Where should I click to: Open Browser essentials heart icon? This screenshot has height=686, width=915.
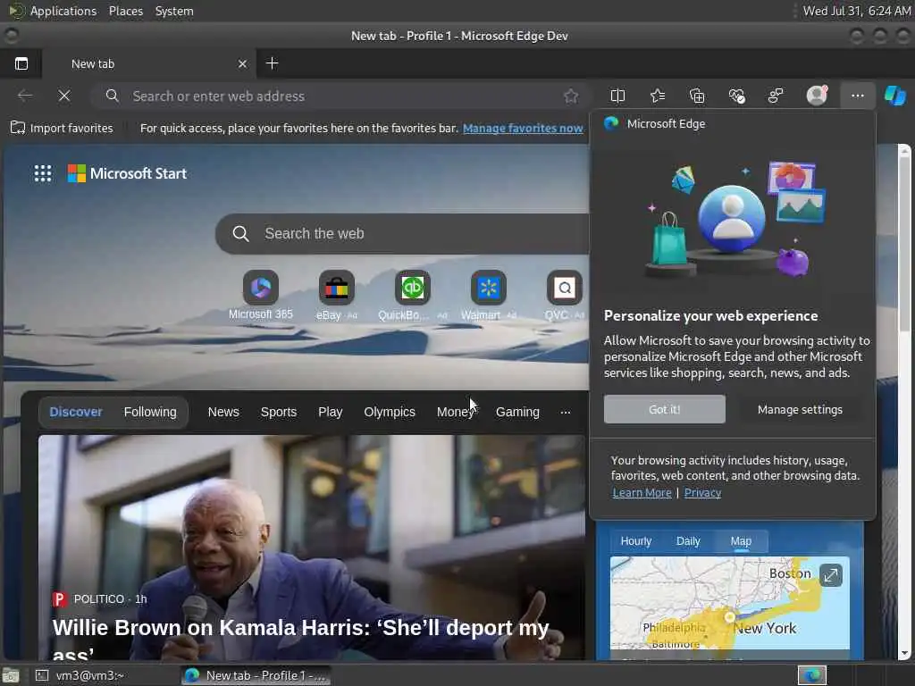coord(737,96)
